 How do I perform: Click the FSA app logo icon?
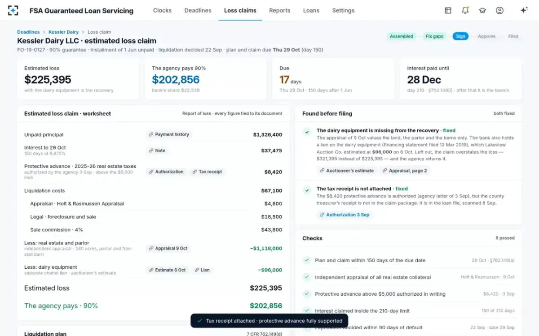click(x=13, y=10)
